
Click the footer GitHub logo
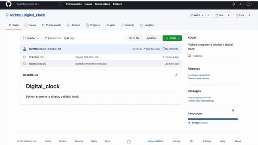coord(129,141)
